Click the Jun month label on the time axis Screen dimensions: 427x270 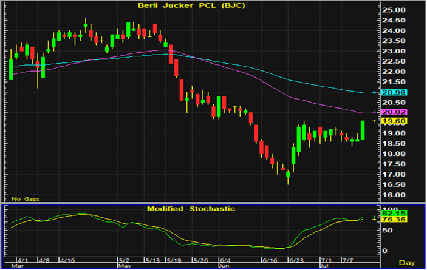pos(224,265)
